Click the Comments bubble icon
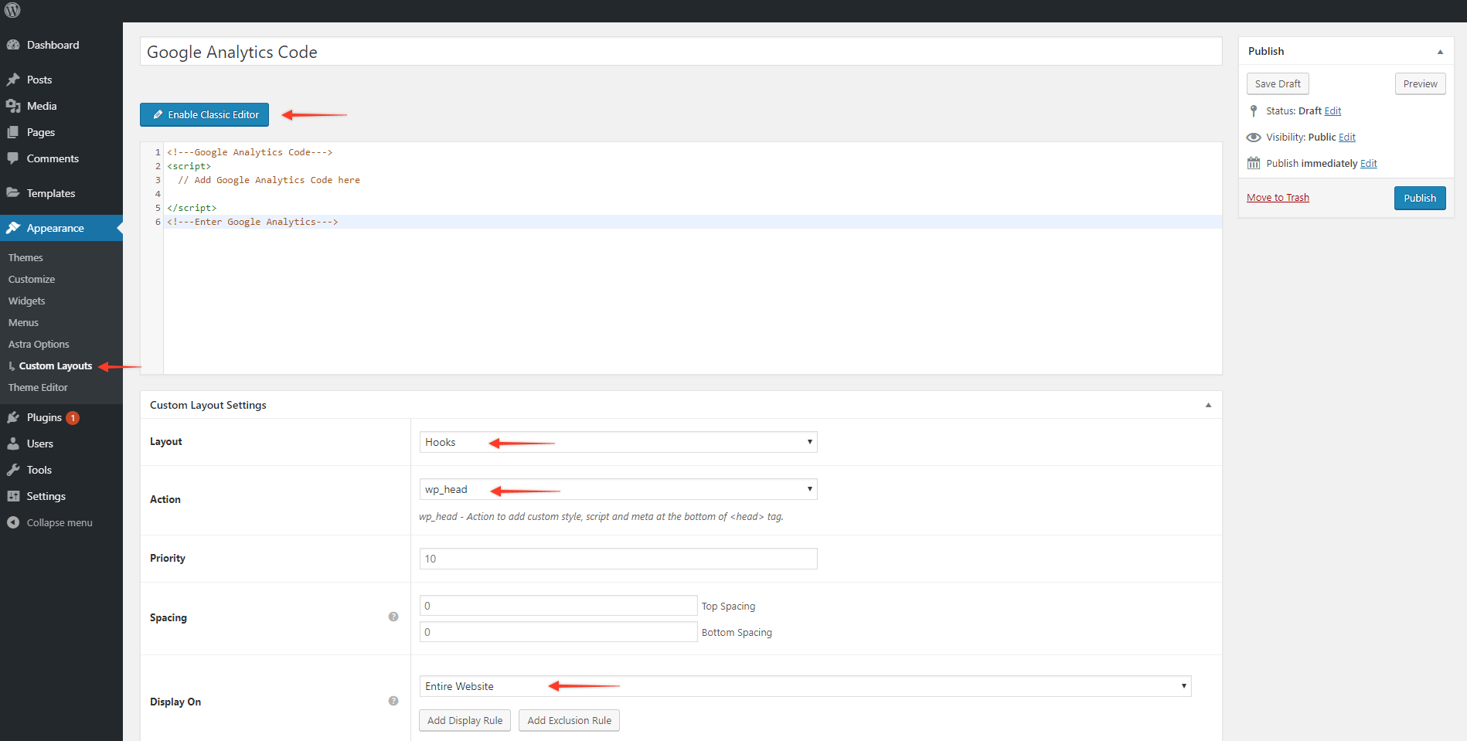The height and width of the screenshot is (741, 1467). 13,158
